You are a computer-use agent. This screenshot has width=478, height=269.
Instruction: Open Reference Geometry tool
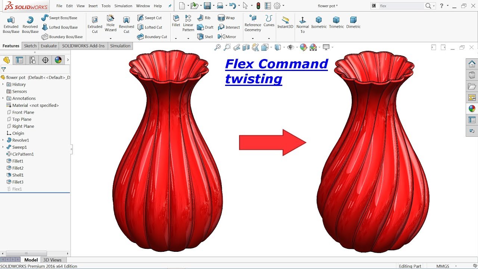pos(253,23)
